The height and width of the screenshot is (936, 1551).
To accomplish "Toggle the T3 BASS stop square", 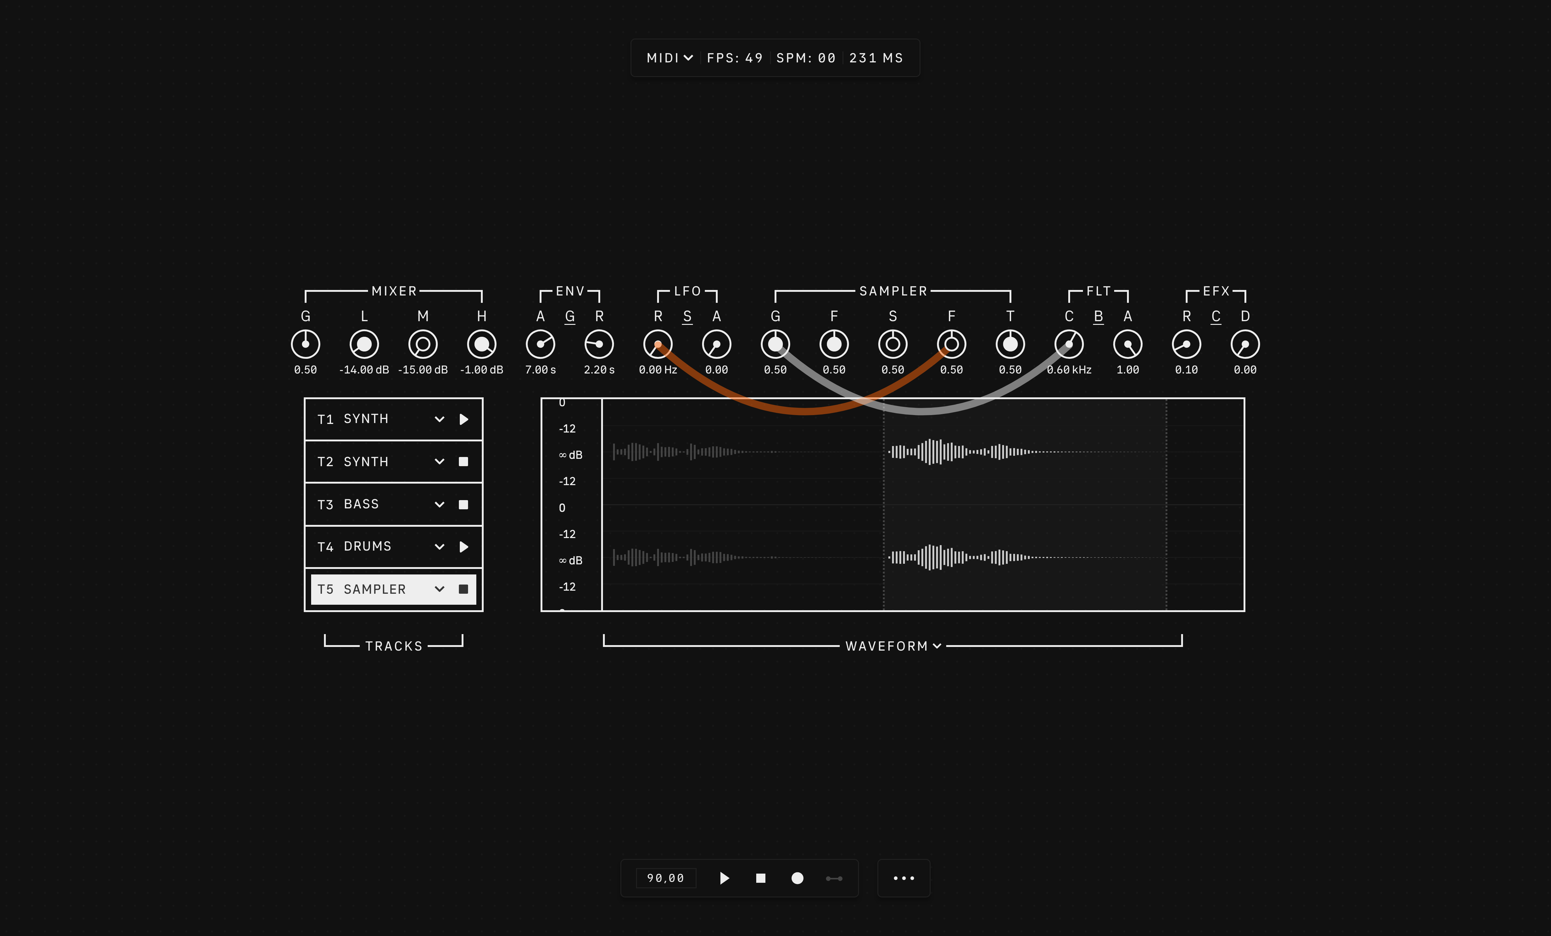I will click(463, 504).
